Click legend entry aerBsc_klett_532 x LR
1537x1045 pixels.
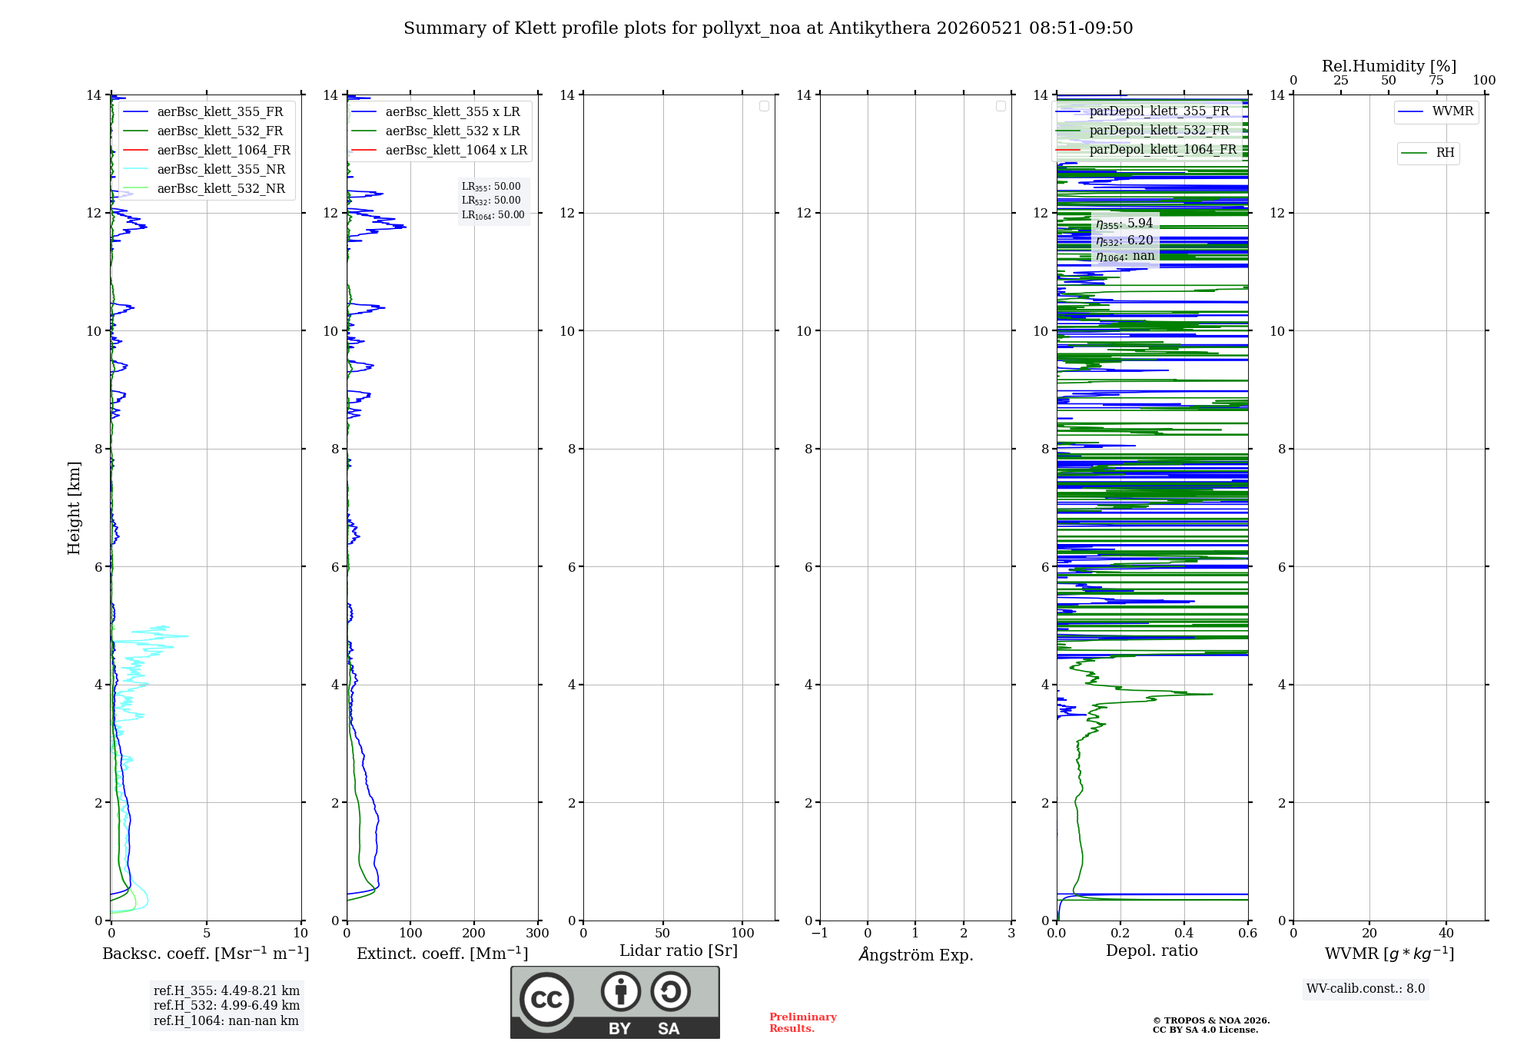pos(436,131)
